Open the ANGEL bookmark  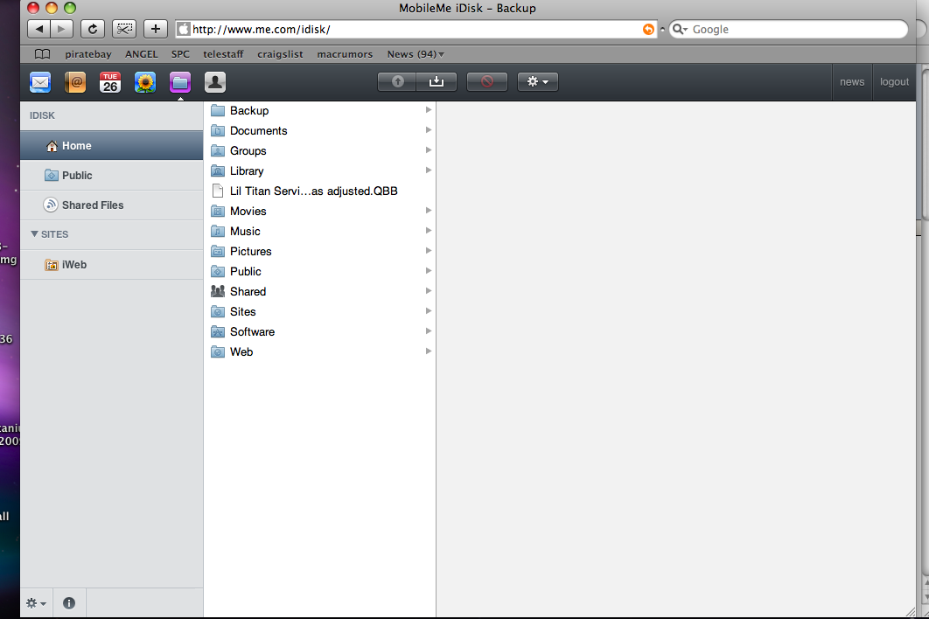pos(142,54)
